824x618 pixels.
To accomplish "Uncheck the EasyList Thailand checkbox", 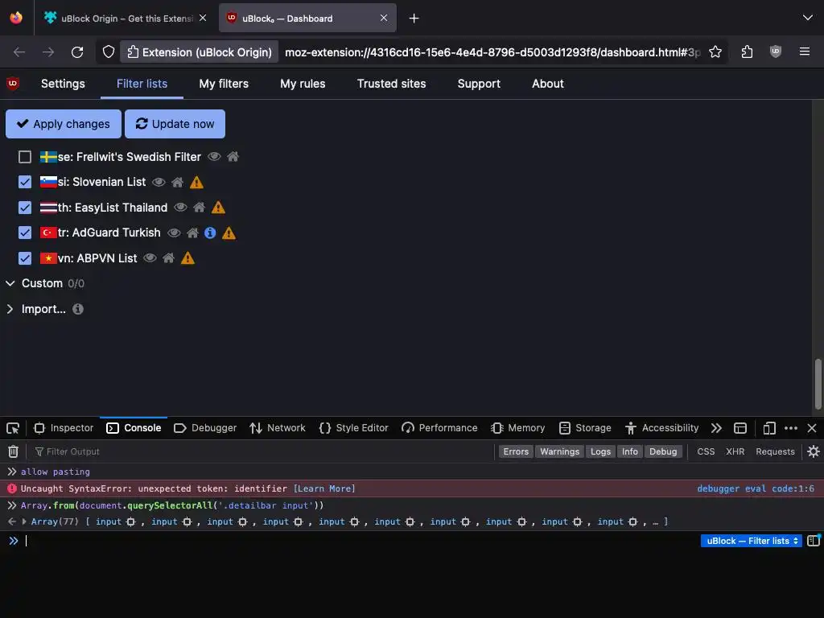I will [x=25, y=208].
